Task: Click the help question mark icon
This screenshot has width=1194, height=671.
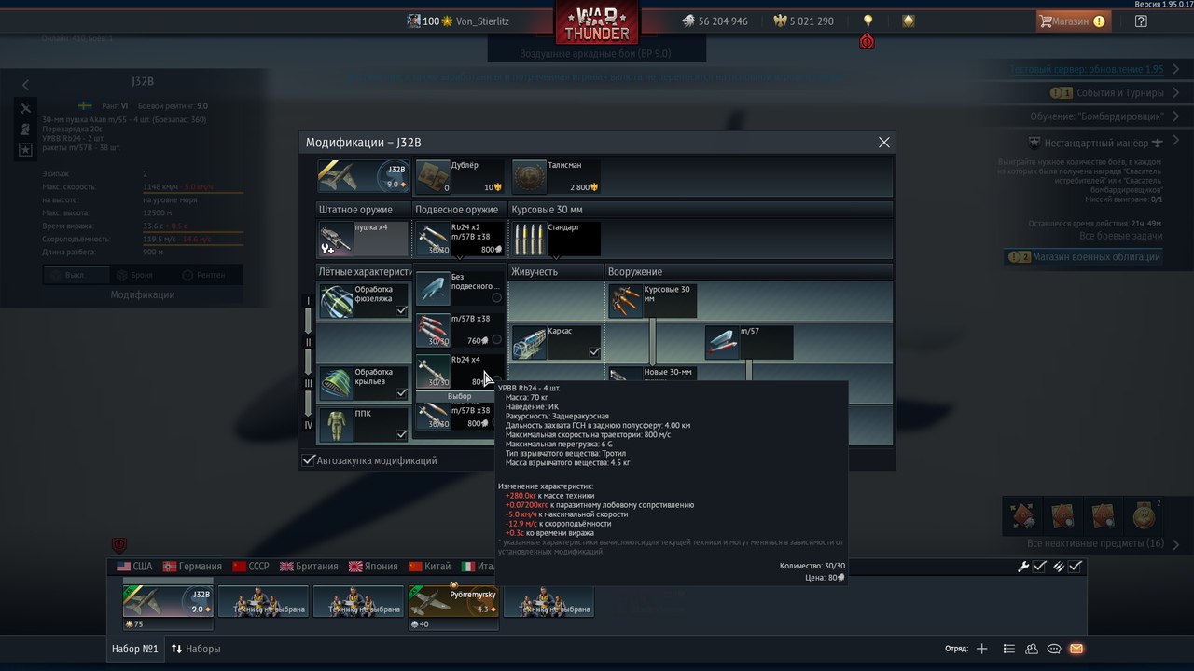Action: pyautogui.click(x=1141, y=21)
